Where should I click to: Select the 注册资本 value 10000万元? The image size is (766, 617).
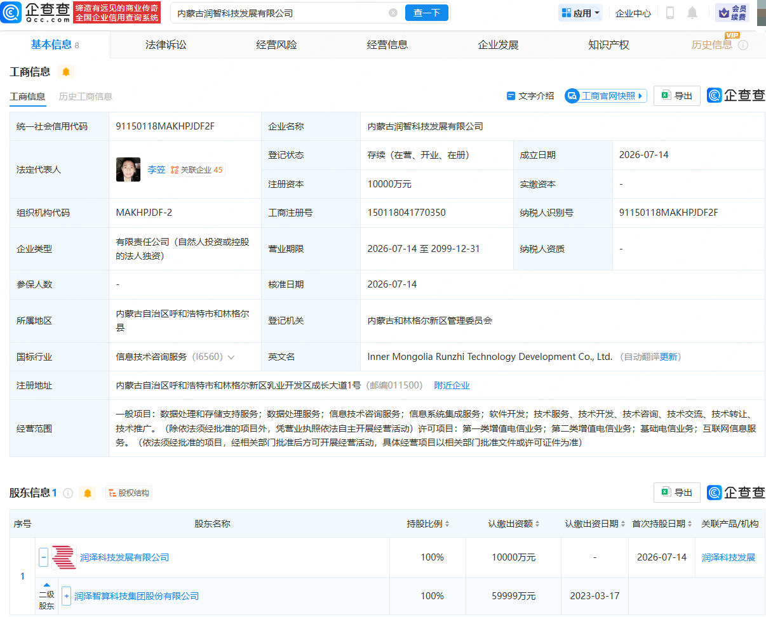click(389, 184)
